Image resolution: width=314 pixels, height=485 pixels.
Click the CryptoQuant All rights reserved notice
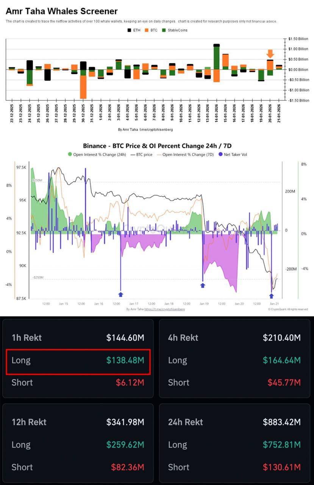[288, 309]
